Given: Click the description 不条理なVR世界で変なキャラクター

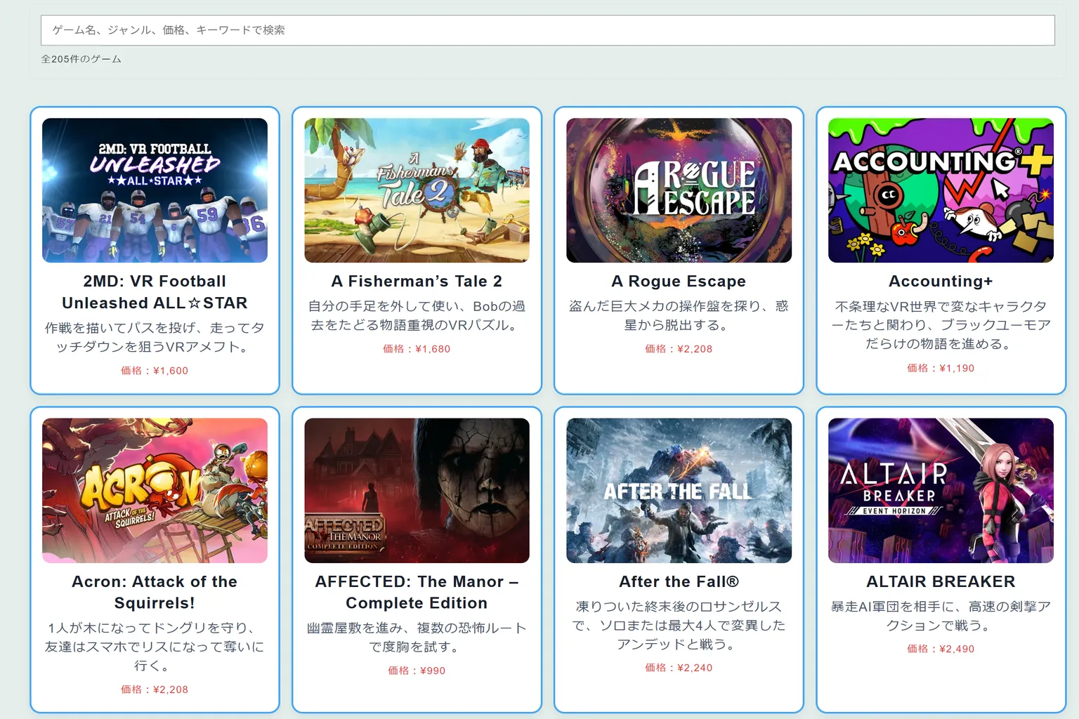Looking at the screenshot, I should [941, 325].
